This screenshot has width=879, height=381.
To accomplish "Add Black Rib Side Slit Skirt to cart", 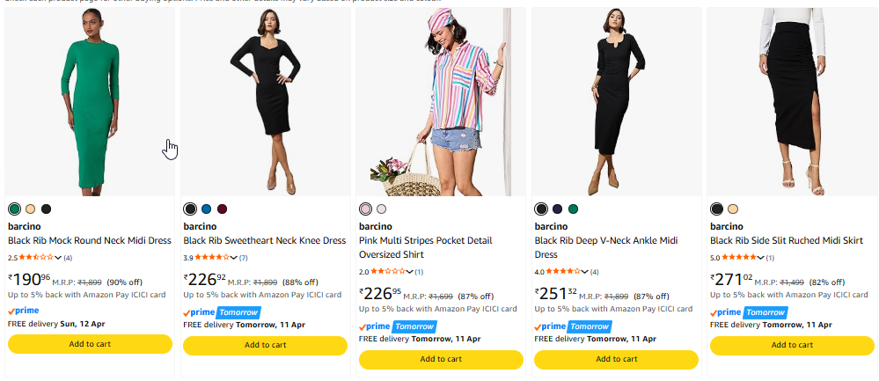I will tap(792, 345).
